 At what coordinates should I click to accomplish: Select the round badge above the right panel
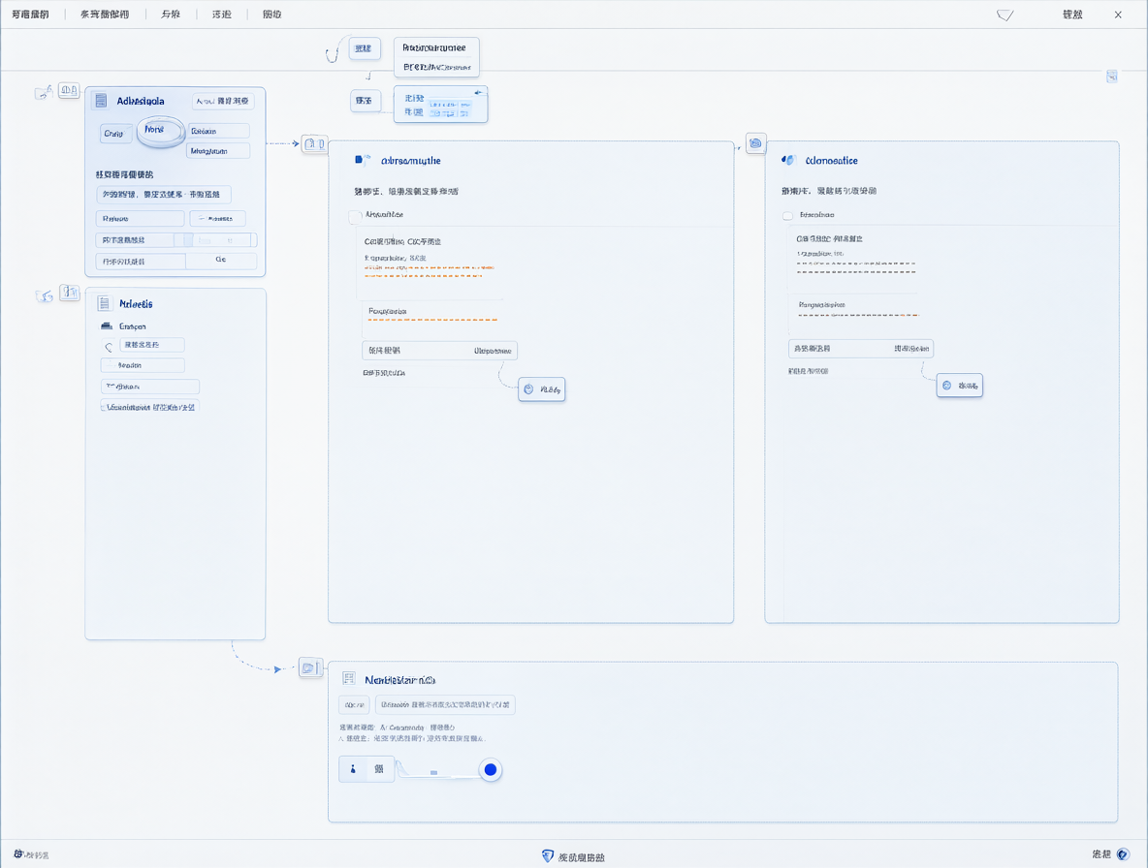755,143
